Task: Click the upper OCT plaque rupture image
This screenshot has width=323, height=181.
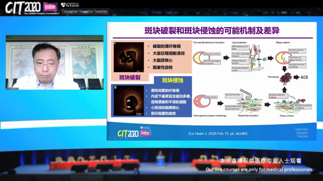Action: (129, 57)
